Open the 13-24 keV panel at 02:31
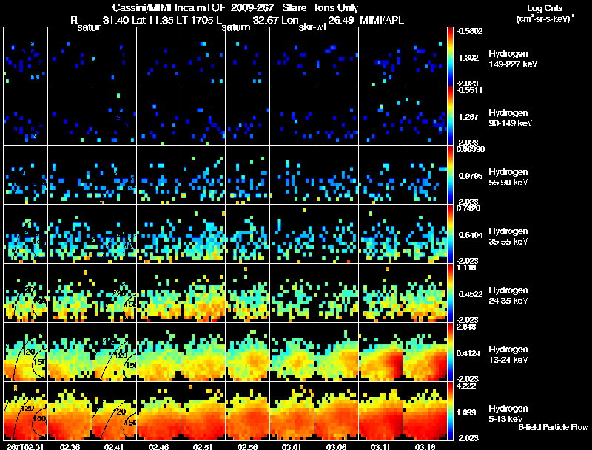 26,352
